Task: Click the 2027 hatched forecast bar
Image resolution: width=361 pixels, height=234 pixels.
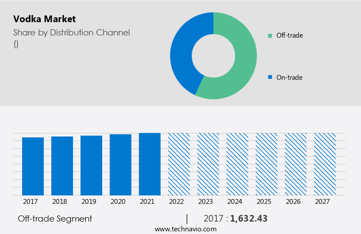Action: (x=325, y=164)
